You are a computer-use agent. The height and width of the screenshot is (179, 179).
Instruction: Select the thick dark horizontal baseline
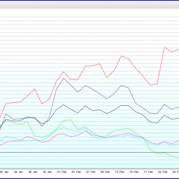(89, 152)
